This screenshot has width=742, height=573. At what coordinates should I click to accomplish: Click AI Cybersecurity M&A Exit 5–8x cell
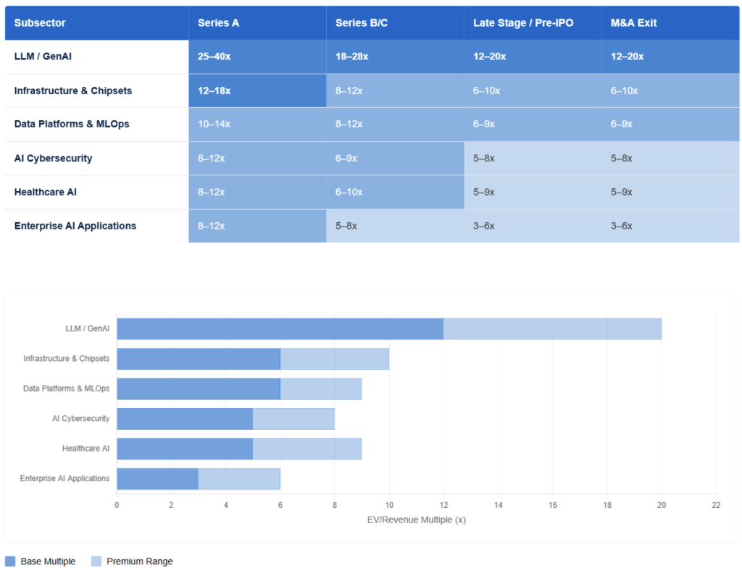pyautogui.click(x=670, y=158)
